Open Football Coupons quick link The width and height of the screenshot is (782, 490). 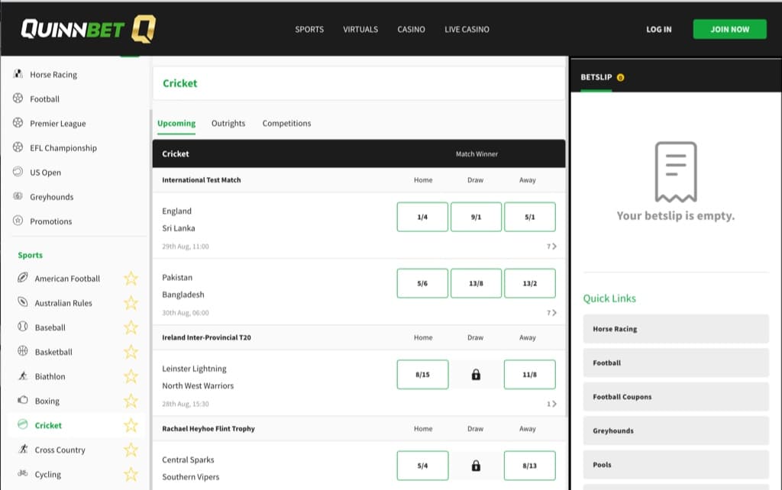point(676,397)
